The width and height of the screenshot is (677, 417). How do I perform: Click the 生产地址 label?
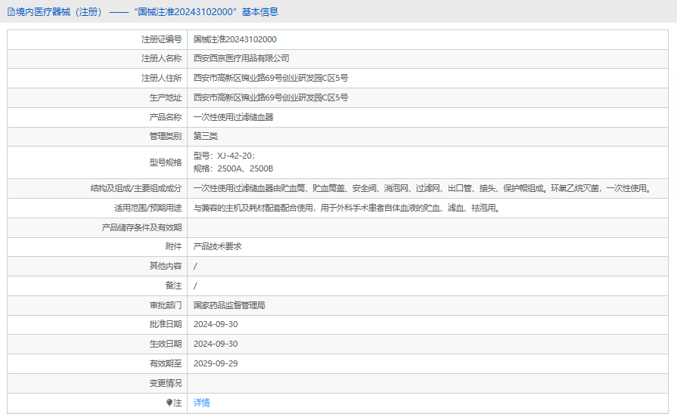pos(166,97)
